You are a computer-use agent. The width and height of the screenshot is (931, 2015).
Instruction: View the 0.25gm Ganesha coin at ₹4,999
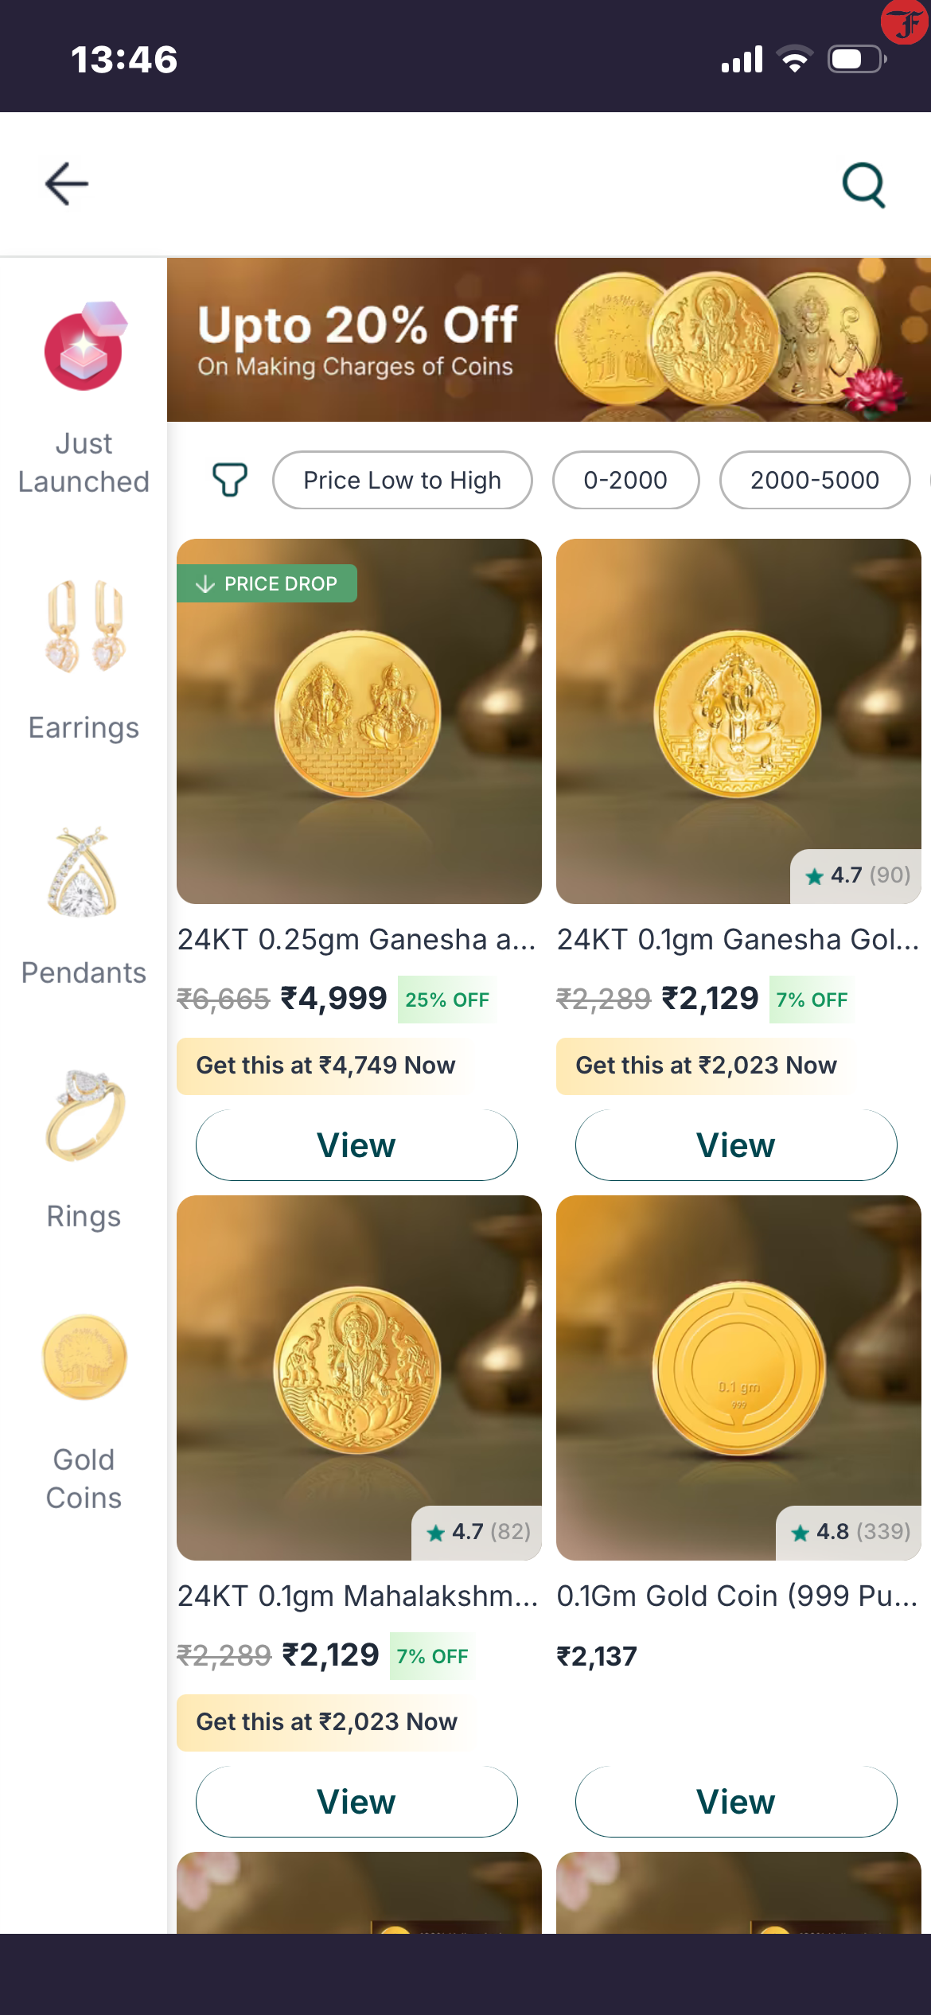coord(356,1145)
